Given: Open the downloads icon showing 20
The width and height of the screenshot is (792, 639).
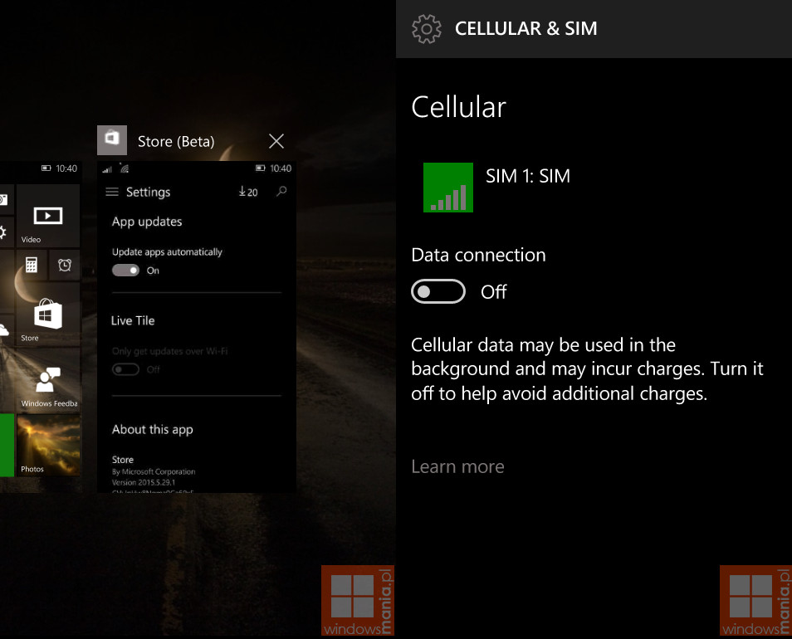Looking at the screenshot, I should point(248,192).
